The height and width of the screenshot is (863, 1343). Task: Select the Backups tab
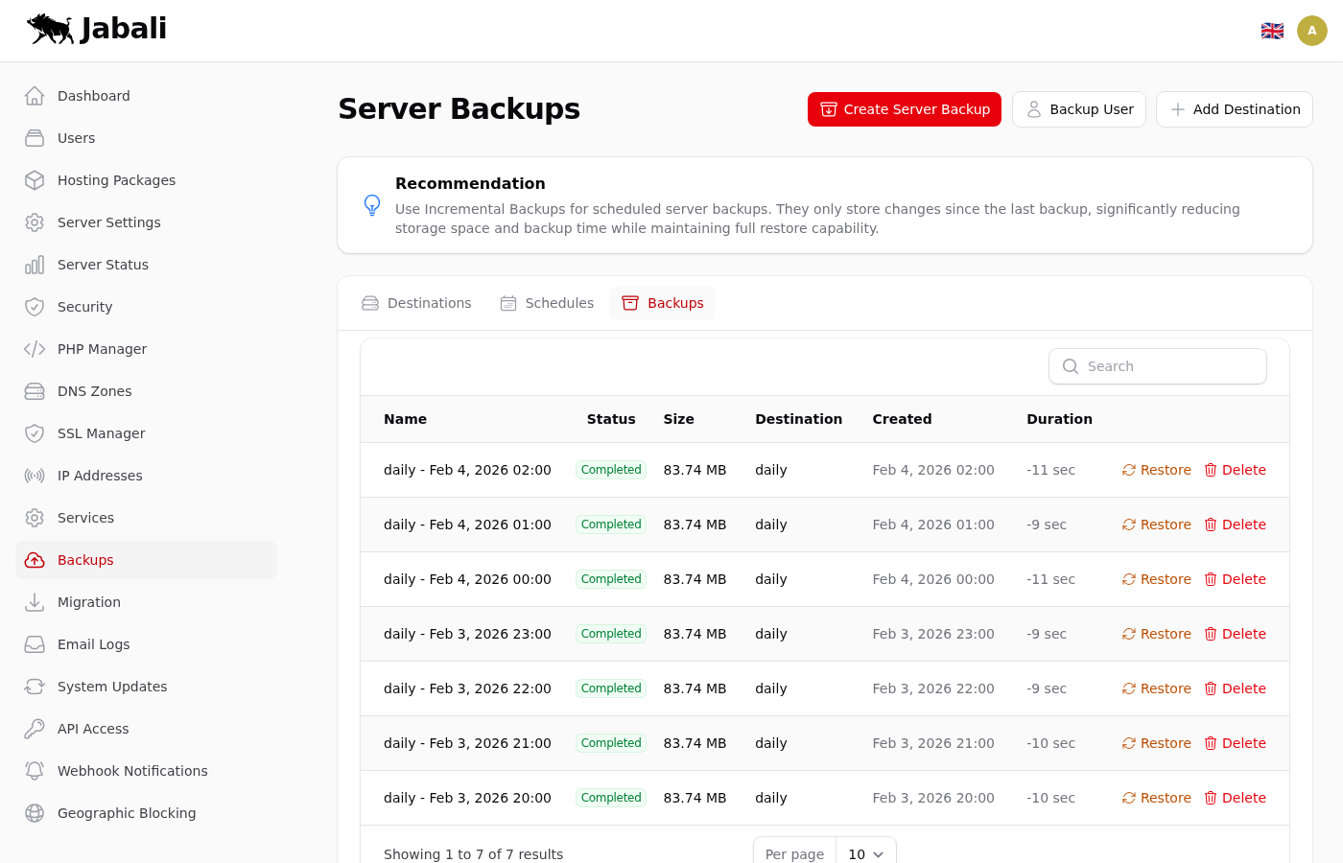(x=663, y=303)
